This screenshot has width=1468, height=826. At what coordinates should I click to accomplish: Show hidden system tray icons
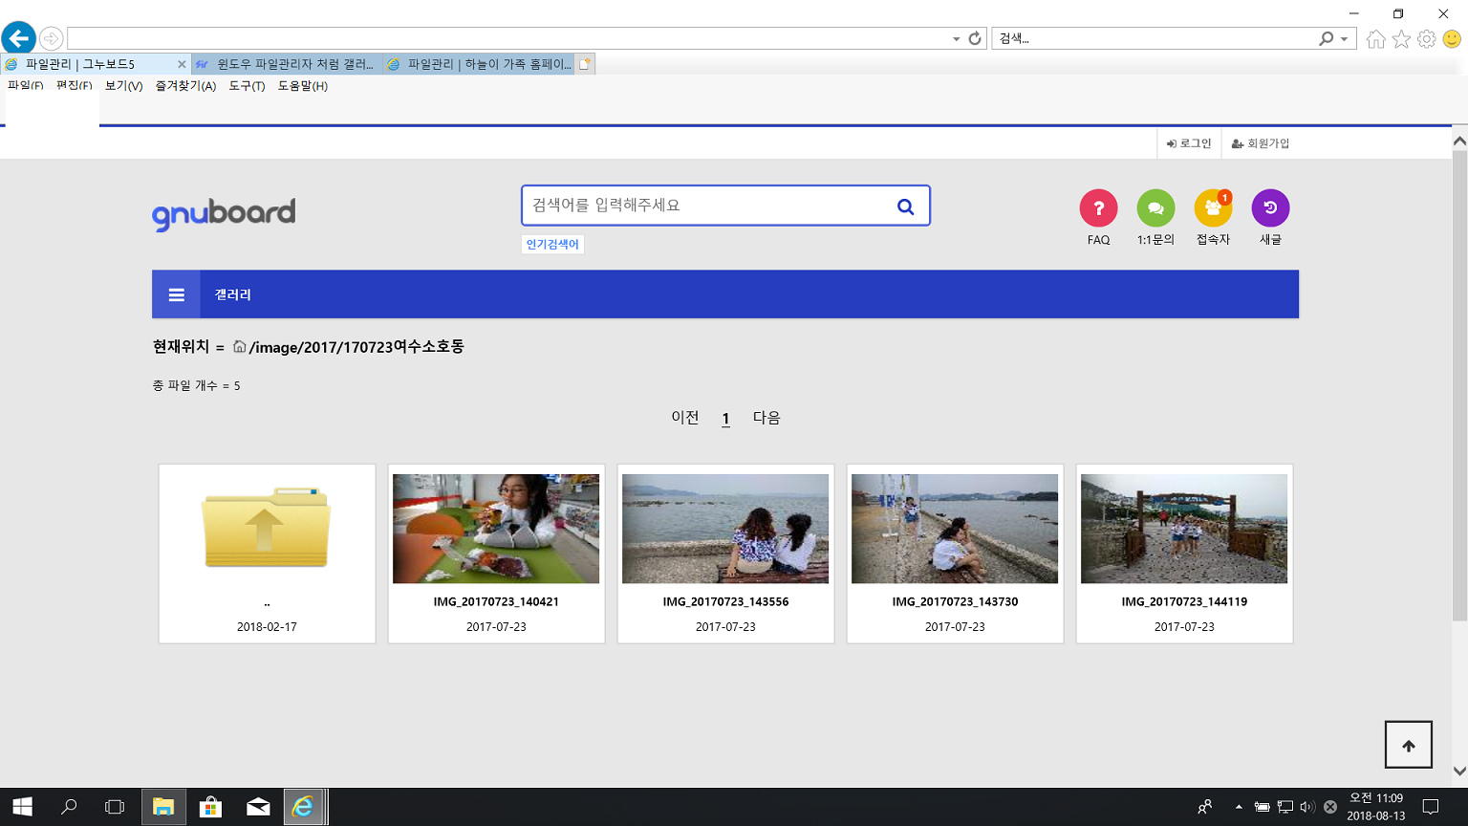(x=1239, y=807)
